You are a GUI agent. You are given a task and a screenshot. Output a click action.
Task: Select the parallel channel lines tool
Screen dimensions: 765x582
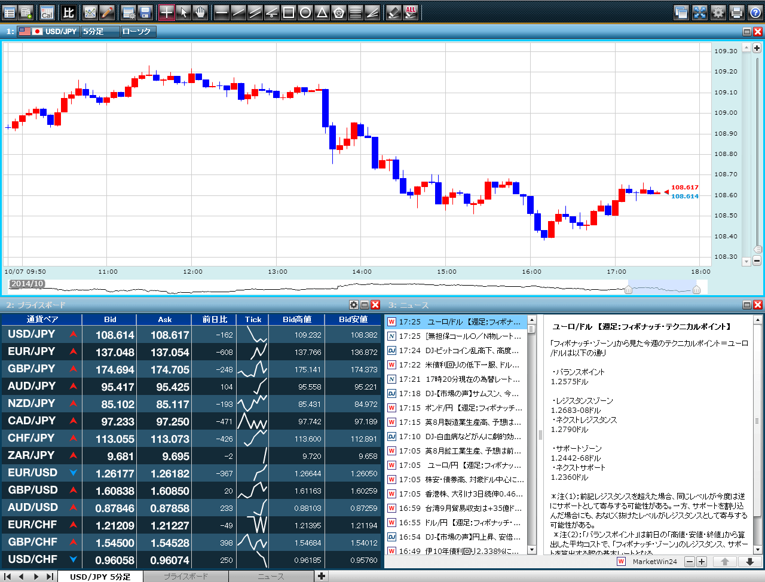click(255, 12)
